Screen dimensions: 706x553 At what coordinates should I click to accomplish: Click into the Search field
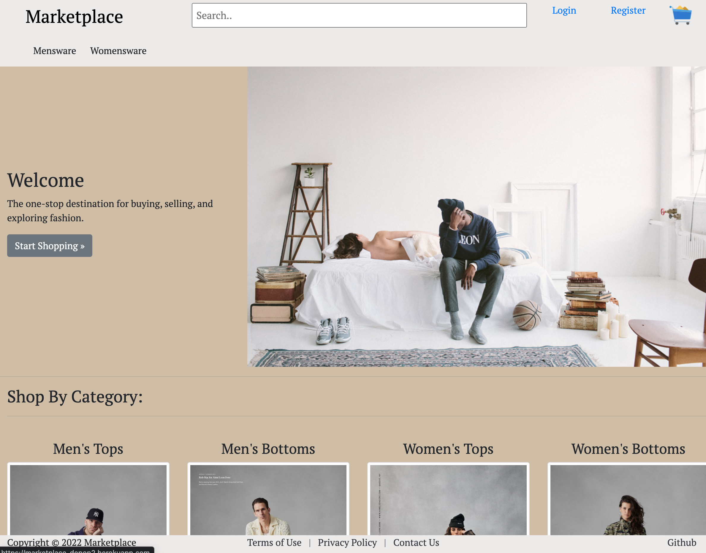[x=359, y=15]
